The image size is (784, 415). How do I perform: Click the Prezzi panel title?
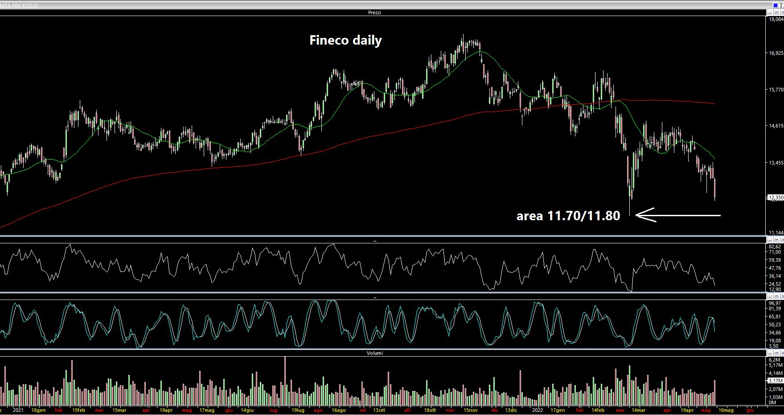point(374,12)
